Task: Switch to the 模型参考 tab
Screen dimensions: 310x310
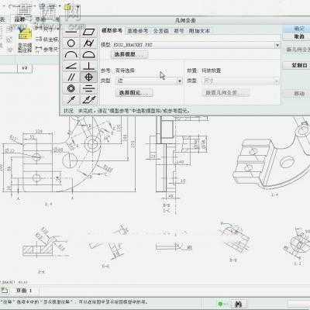Action: coord(112,30)
